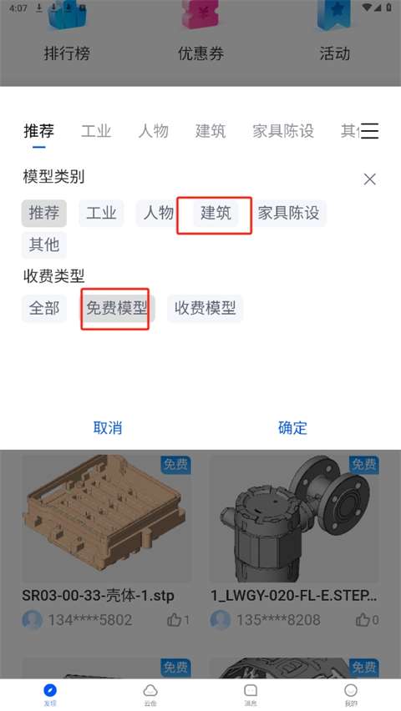401x711 pixels.
Task: Close the filter panel with X icon
Action: point(369,179)
